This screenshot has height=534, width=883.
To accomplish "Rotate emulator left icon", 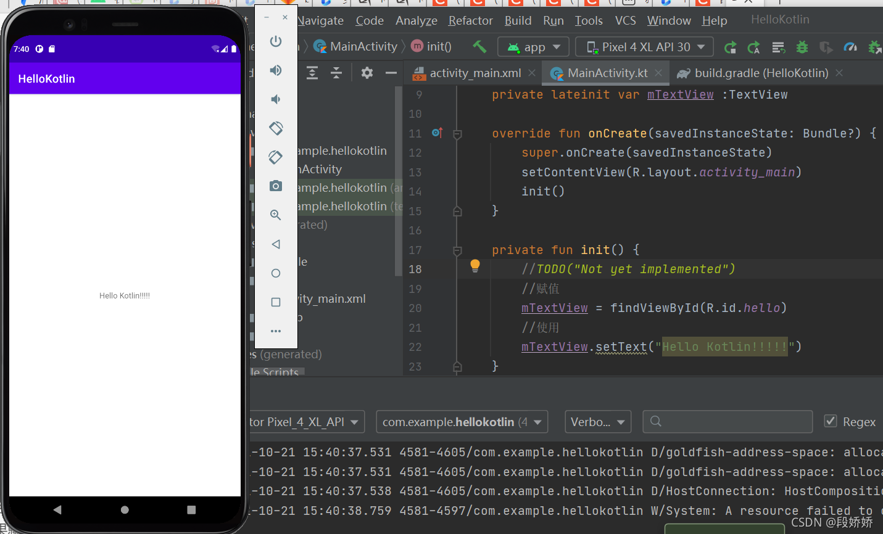I will point(276,128).
